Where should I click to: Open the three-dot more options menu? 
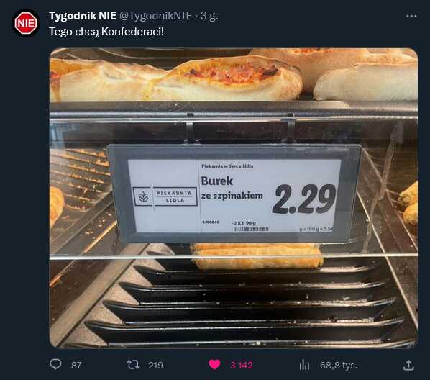point(411,17)
